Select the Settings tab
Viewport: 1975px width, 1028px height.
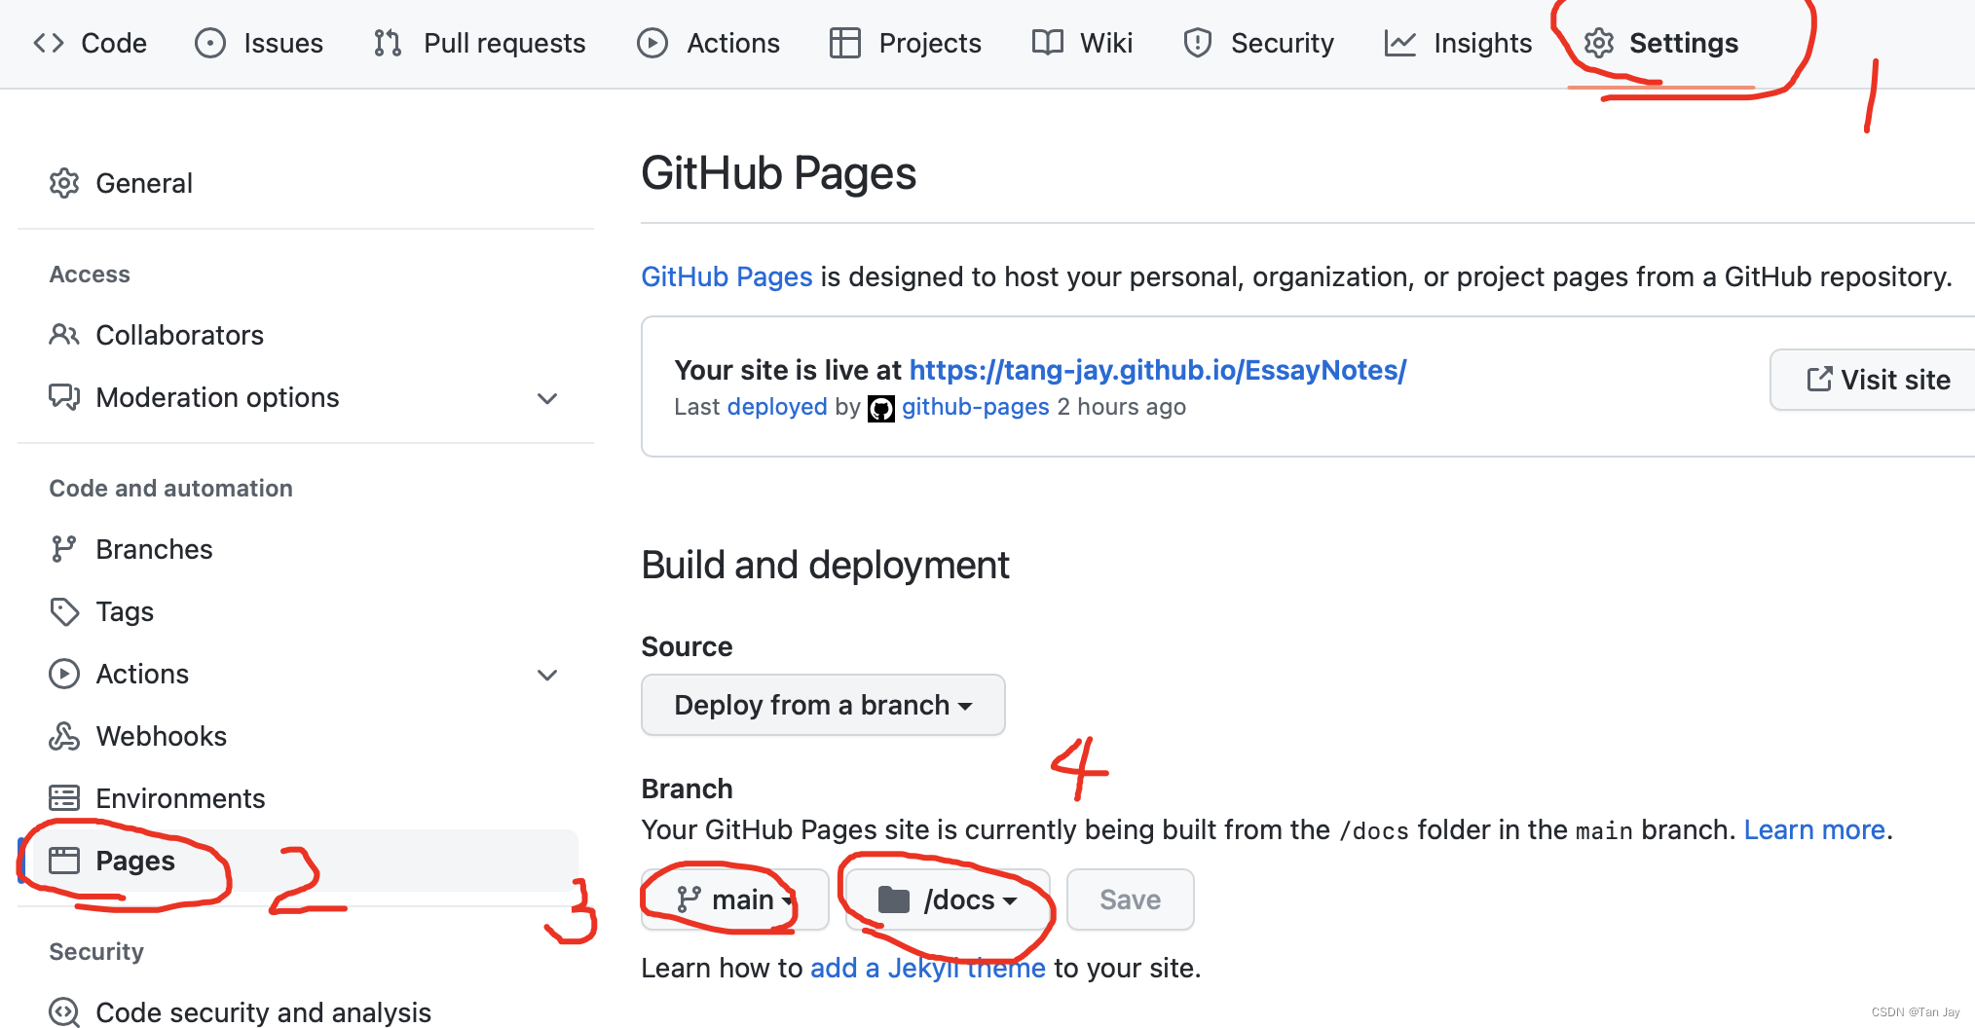[x=1661, y=43]
